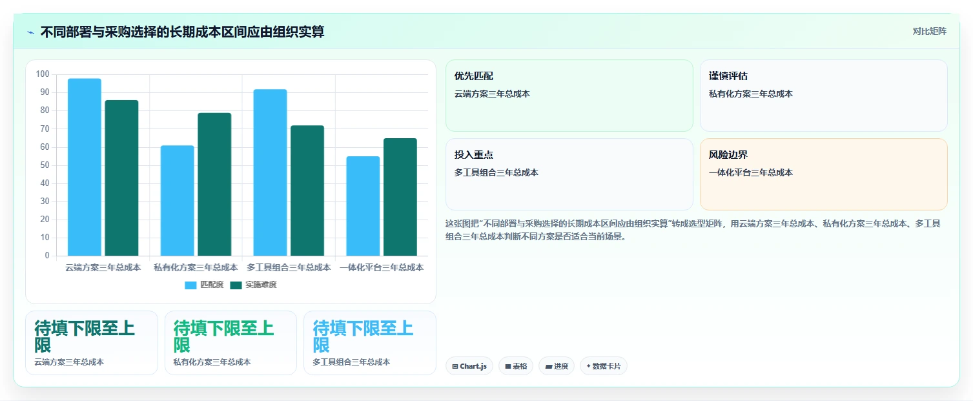Click the green 实施难度 bar for 一体化平台三年总成本
This screenshot has height=401, width=973.
[400, 197]
